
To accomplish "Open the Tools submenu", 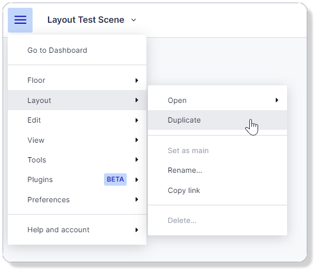I will 37,160.
